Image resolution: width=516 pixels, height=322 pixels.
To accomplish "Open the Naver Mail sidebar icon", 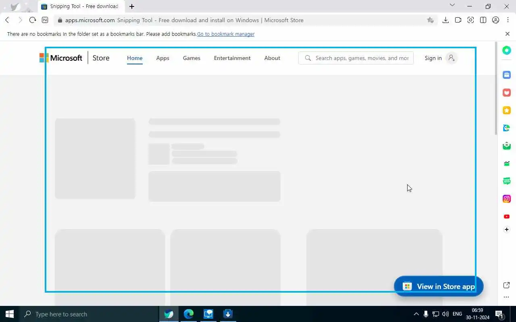I will [507, 146].
